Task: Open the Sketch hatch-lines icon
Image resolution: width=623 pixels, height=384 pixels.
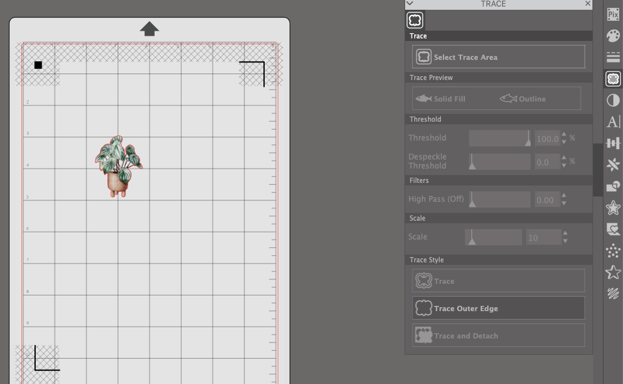Action: pos(613,294)
